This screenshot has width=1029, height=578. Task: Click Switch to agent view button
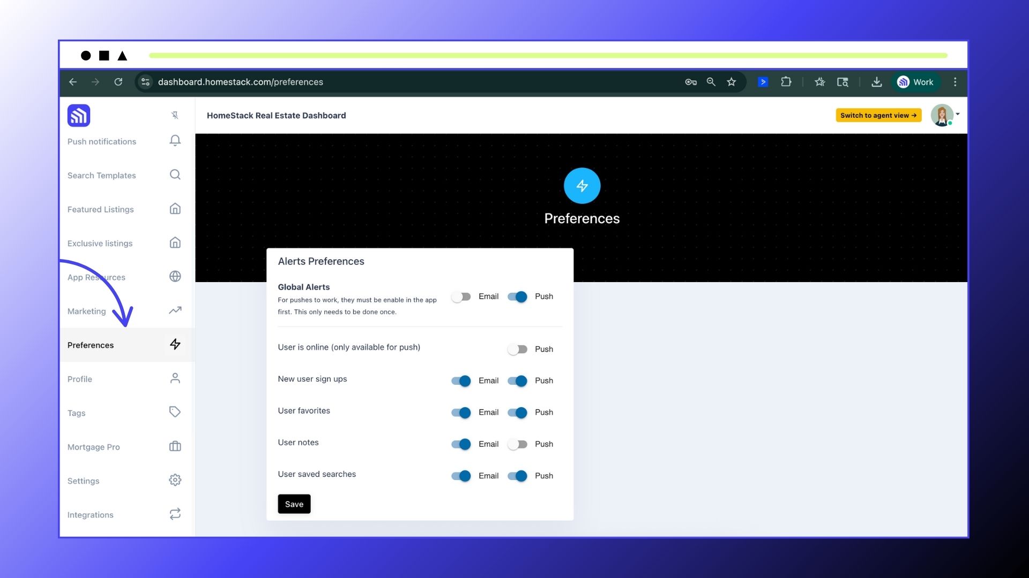878,115
